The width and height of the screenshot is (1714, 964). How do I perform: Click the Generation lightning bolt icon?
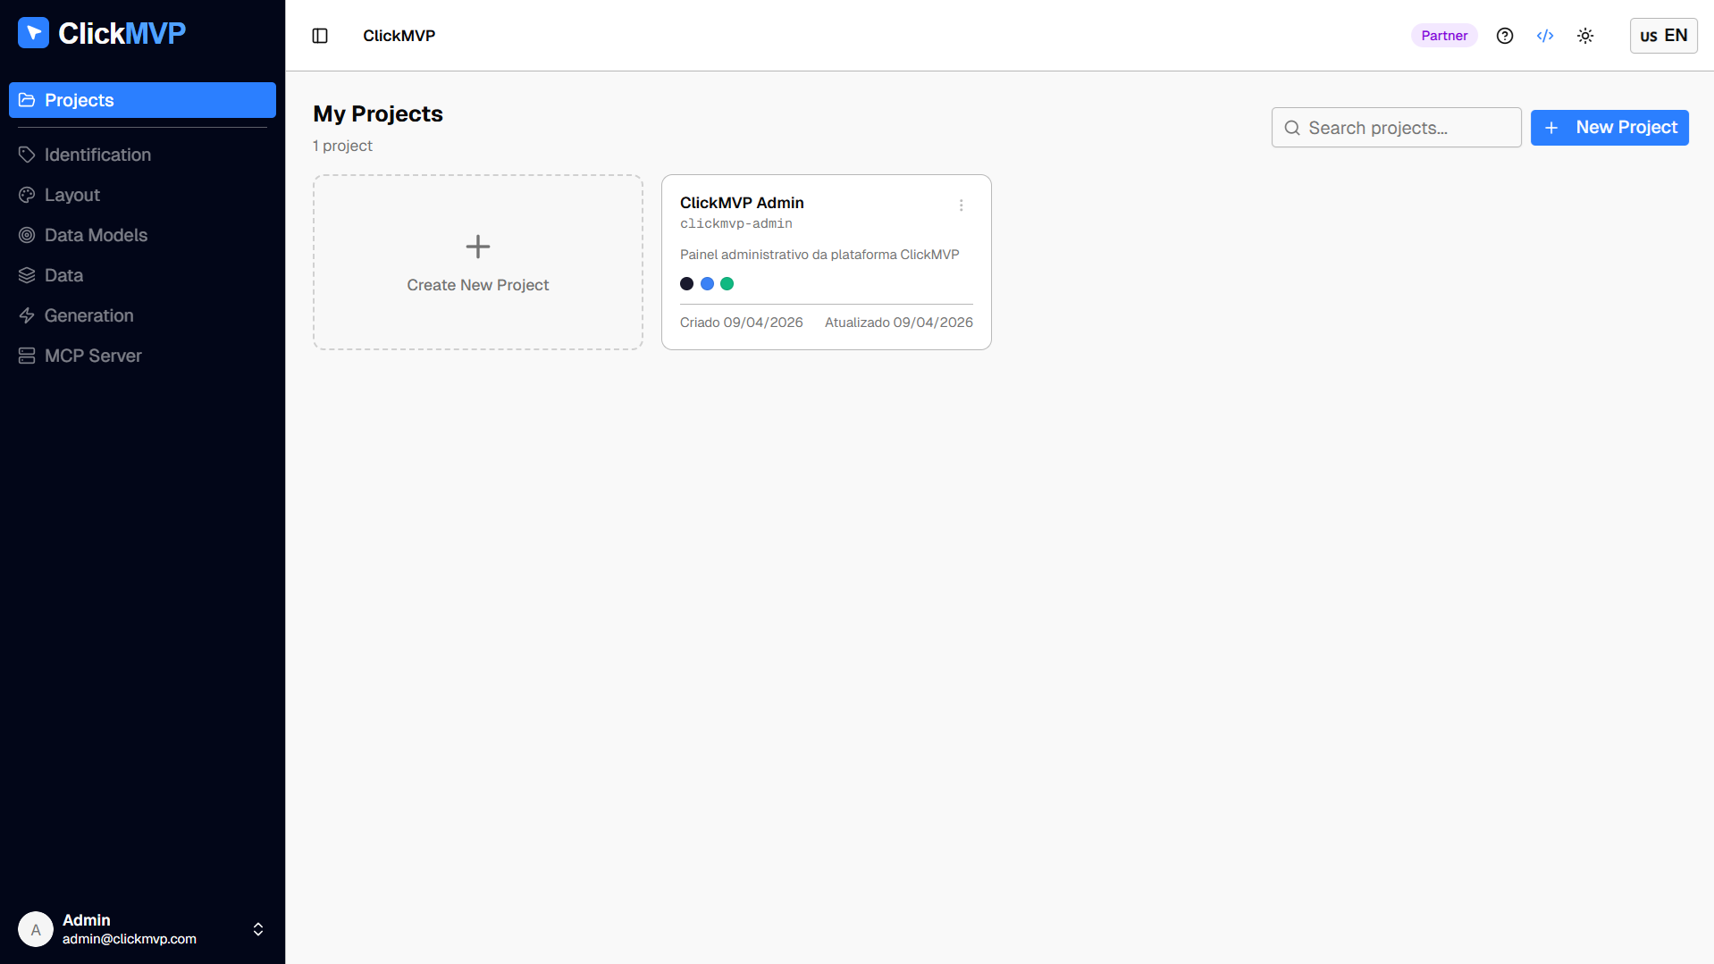pos(27,315)
